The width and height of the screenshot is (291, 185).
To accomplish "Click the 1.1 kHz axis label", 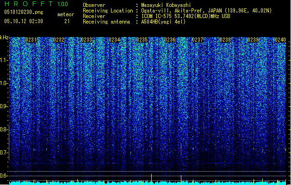I will (4, 60).
